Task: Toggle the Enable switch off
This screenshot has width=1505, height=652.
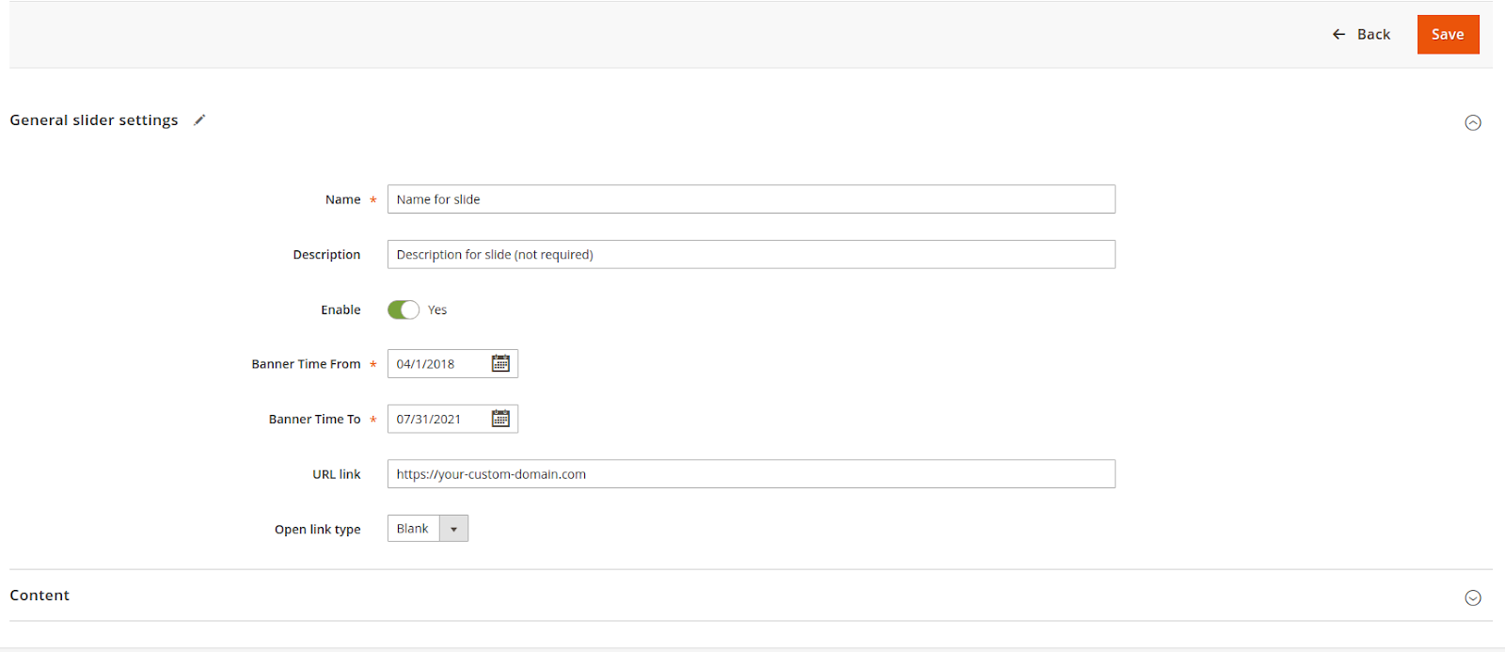Action: click(404, 310)
